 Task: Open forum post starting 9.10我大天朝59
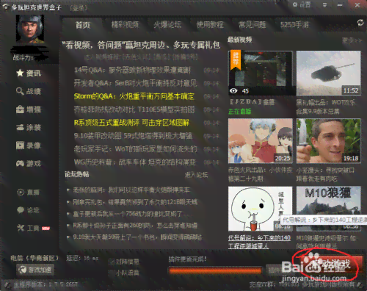137,237
